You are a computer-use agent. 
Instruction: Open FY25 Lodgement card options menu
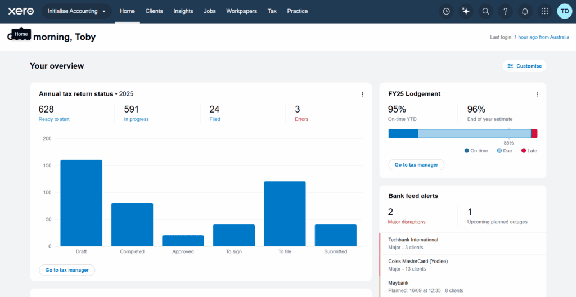[537, 94]
